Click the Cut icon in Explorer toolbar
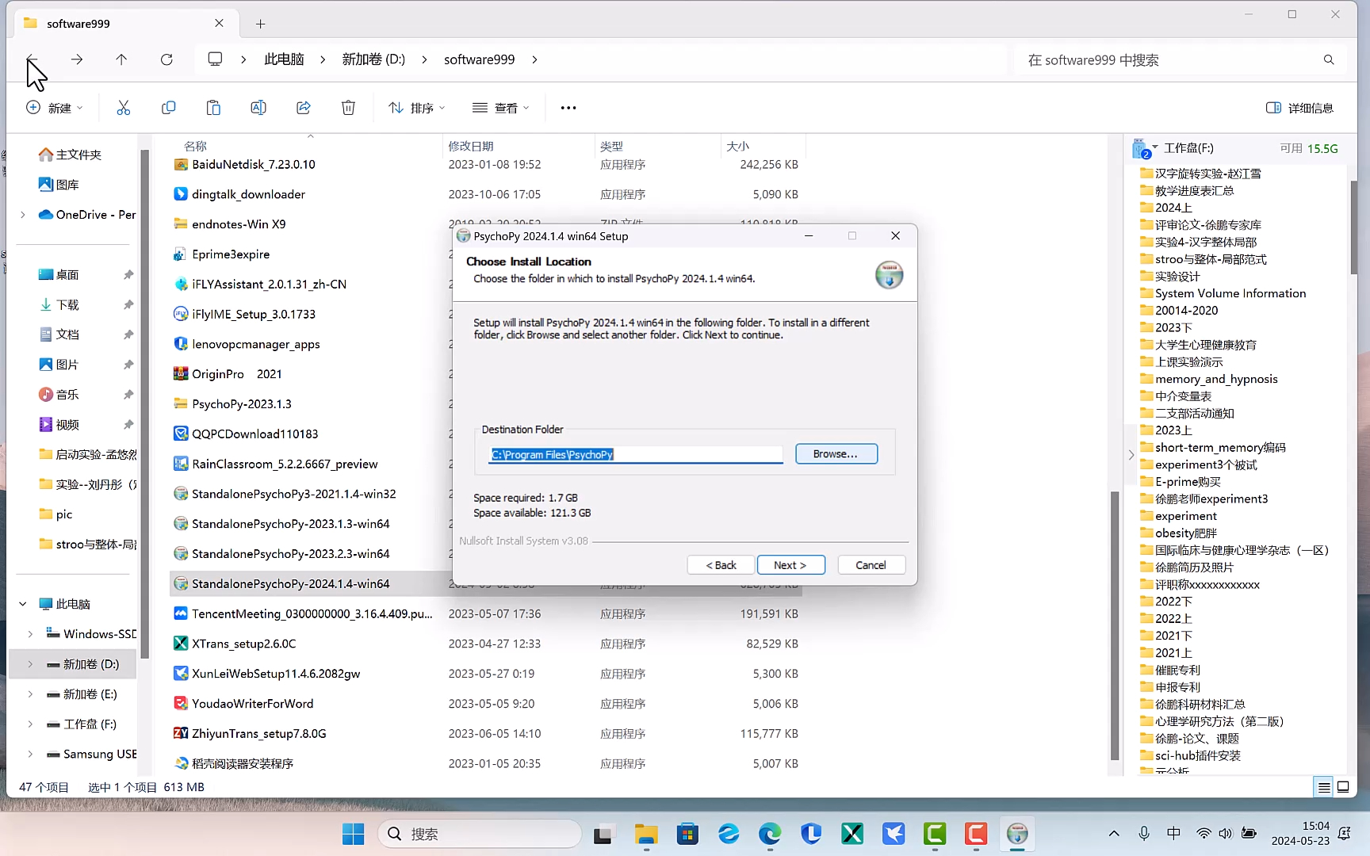The height and width of the screenshot is (856, 1370). point(123,108)
